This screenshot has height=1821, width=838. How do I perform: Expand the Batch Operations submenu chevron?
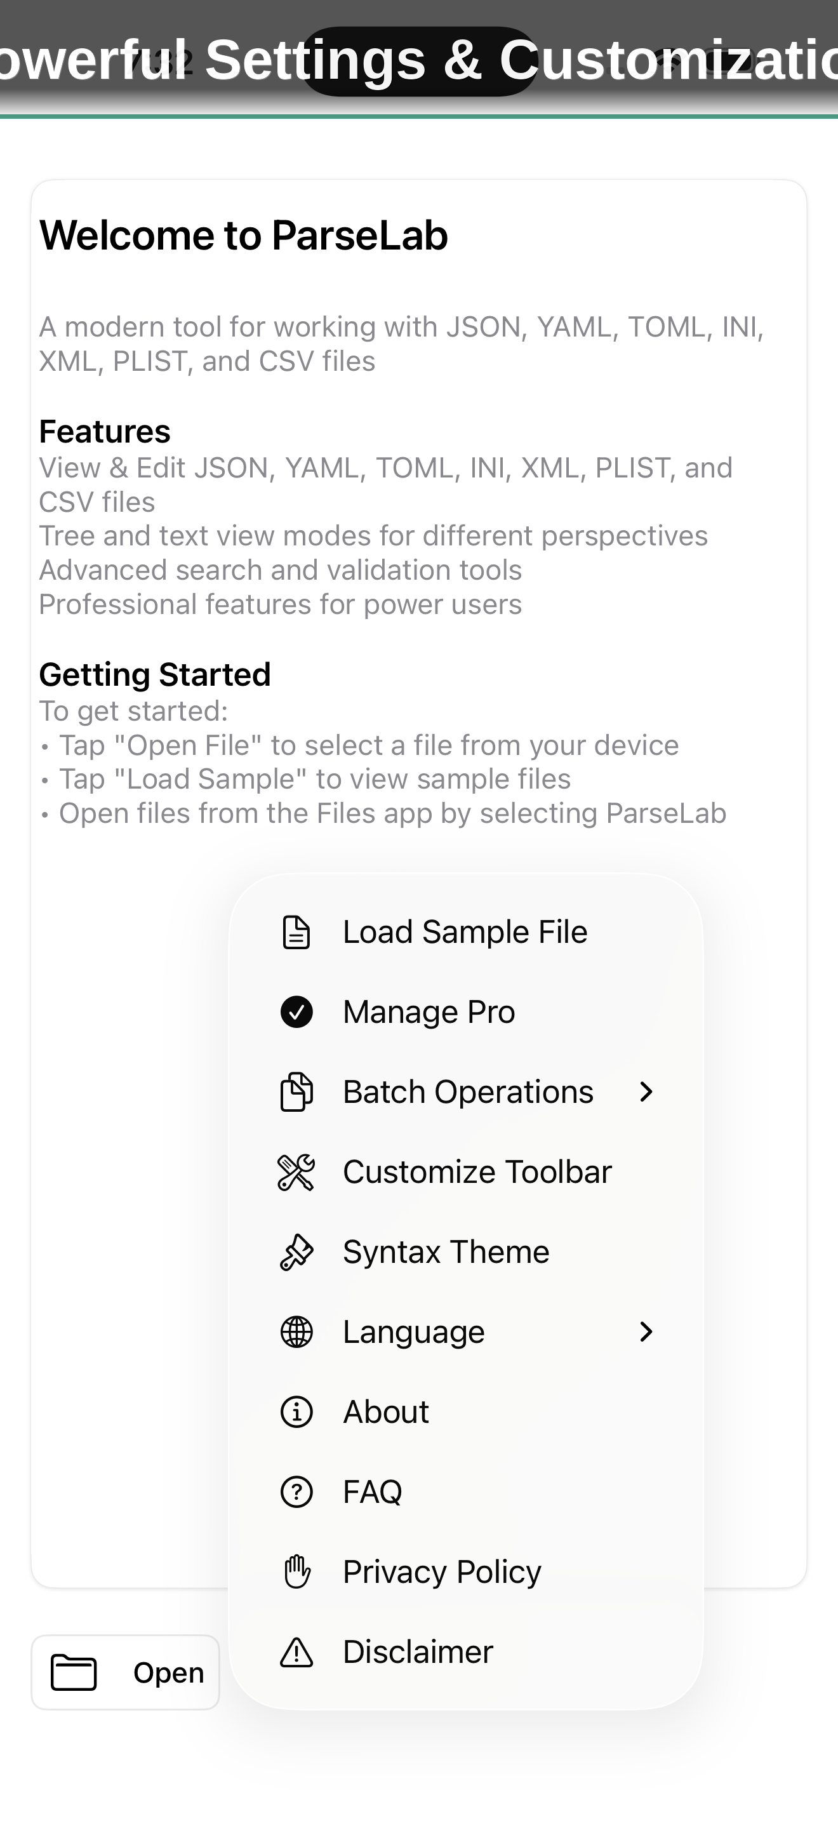click(x=647, y=1091)
